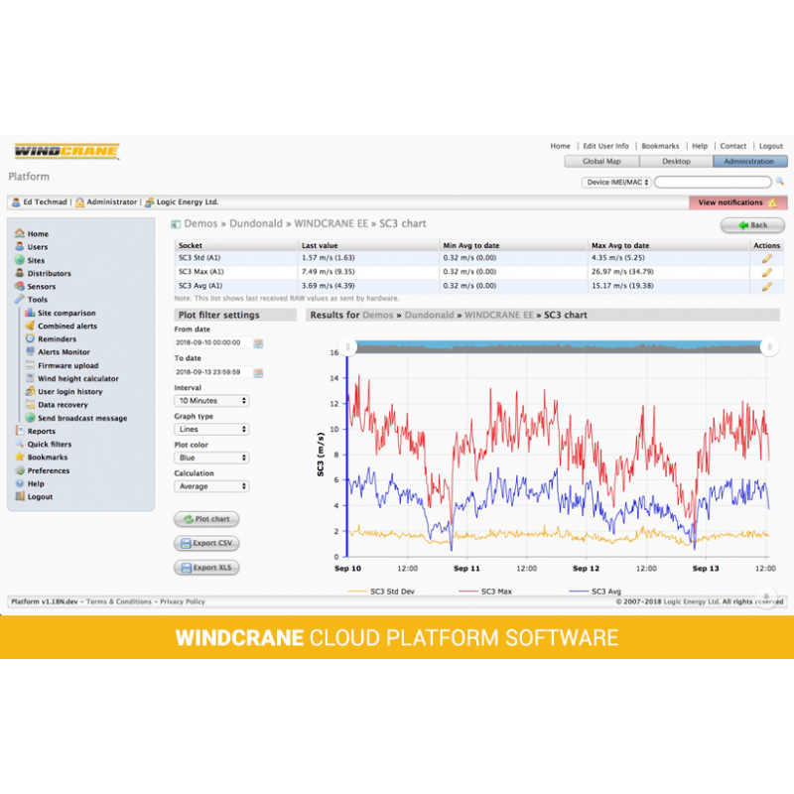The height and width of the screenshot is (794, 794).
Task: Toggle the SC3 Max legend series
Action: tap(488, 592)
